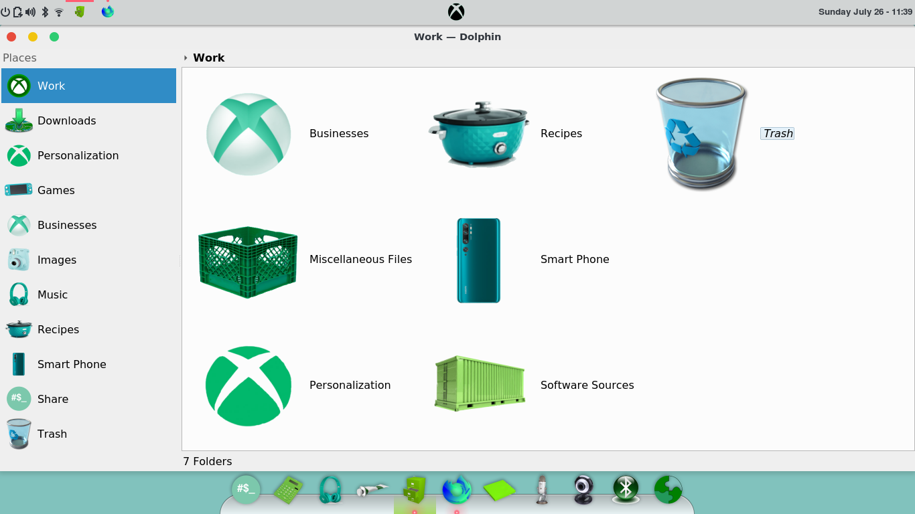Go to Music in the Places sidebar
The image size is (915, 514).
point(52,294)
